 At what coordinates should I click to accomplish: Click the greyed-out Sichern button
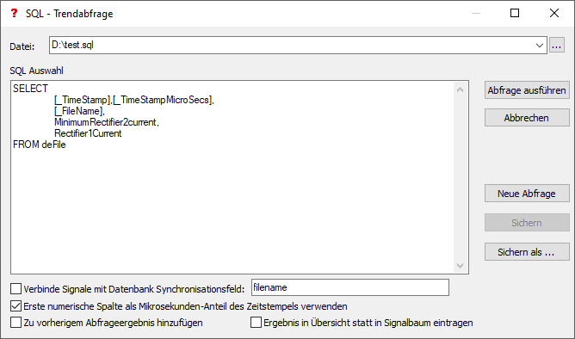(x=527, y=223)
